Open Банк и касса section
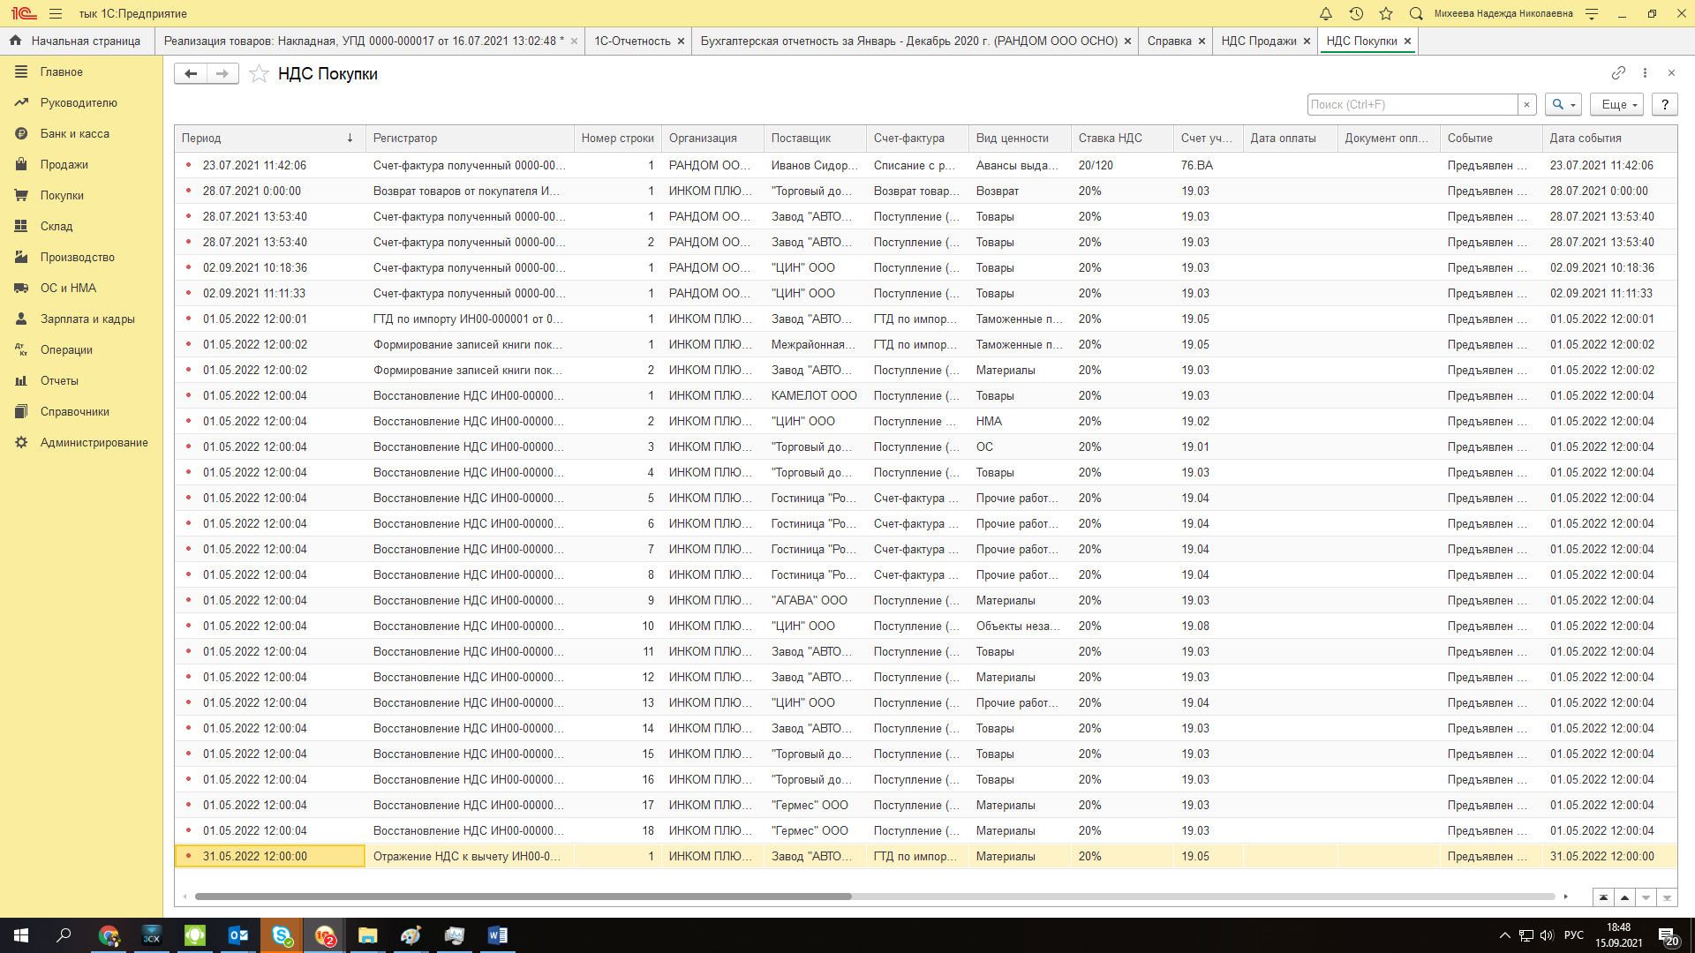The image size is (1695, 953). (x=74, y=134)
